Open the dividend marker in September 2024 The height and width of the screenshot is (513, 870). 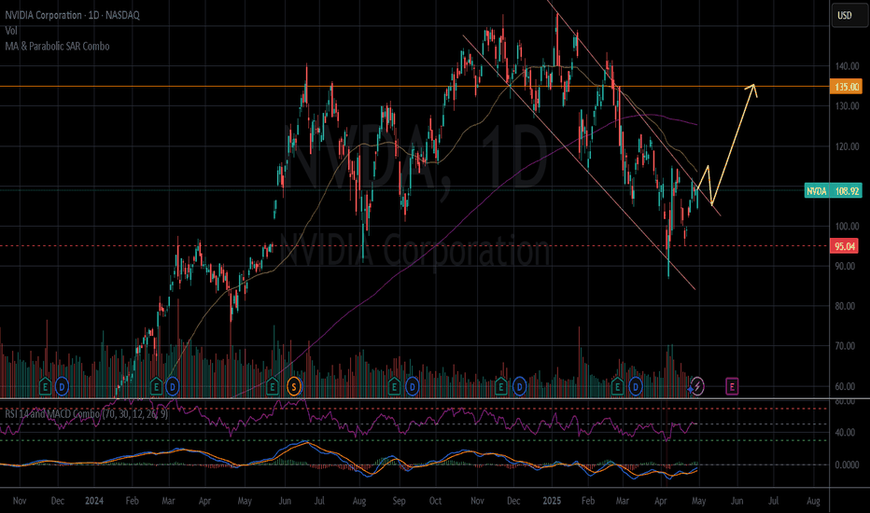pyautogui.click(x=412, y=386)
